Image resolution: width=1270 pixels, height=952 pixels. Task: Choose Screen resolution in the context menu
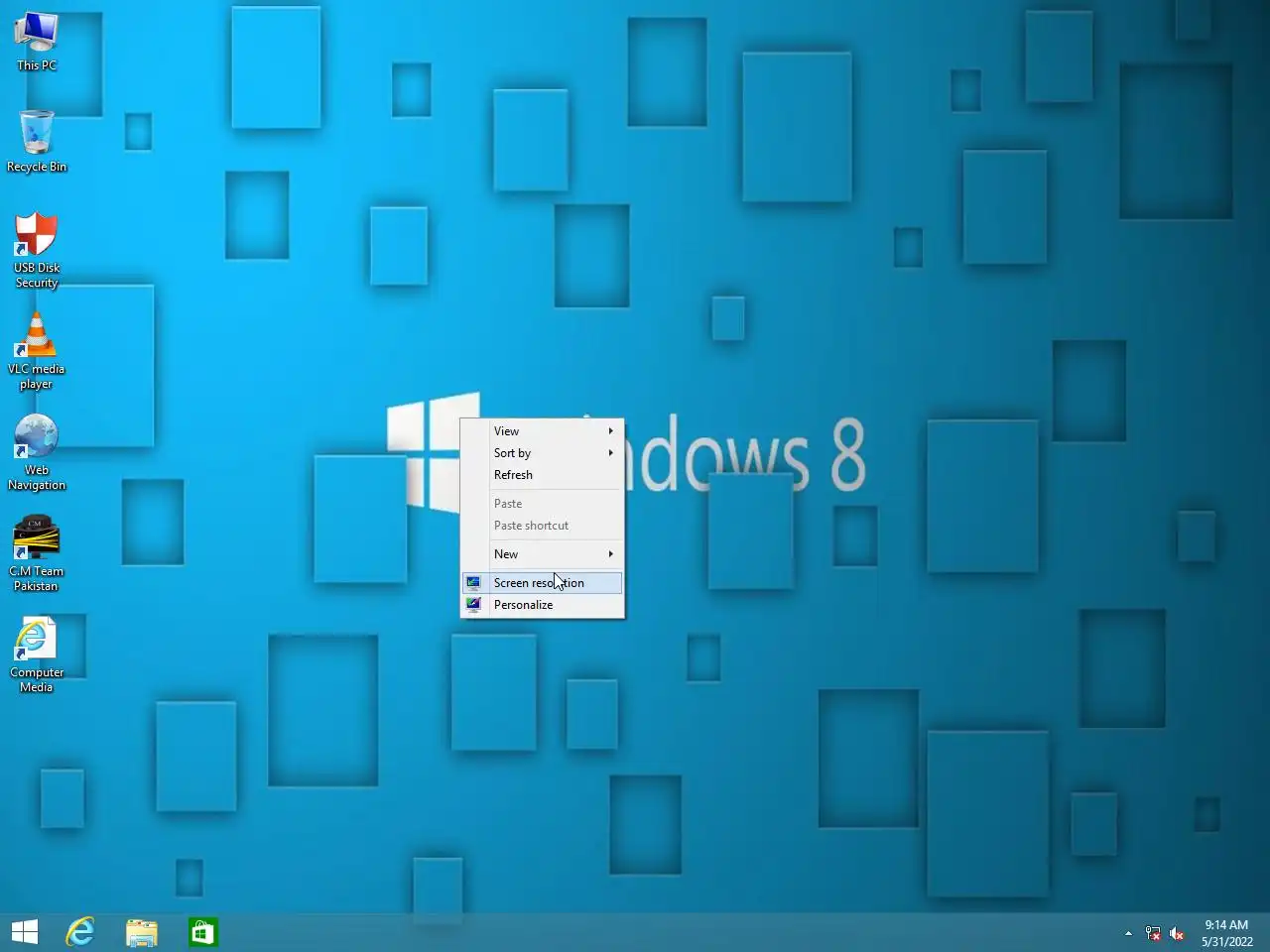[543, 583]
